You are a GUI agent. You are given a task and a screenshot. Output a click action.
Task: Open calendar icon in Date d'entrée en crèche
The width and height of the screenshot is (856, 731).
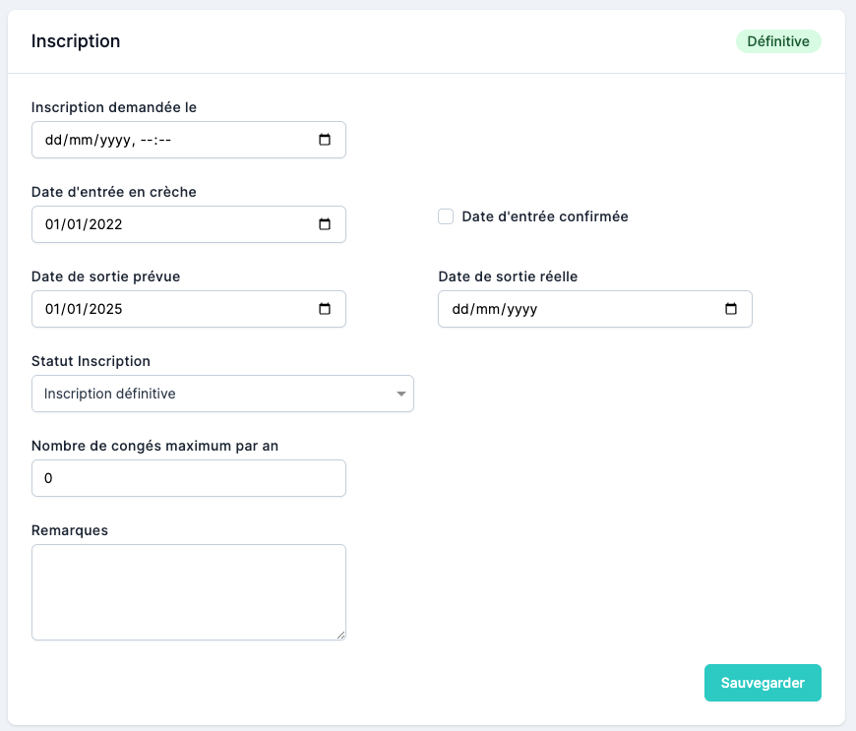point(325,224)
